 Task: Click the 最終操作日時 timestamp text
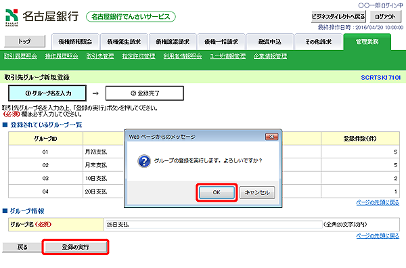tap(361, 27)
